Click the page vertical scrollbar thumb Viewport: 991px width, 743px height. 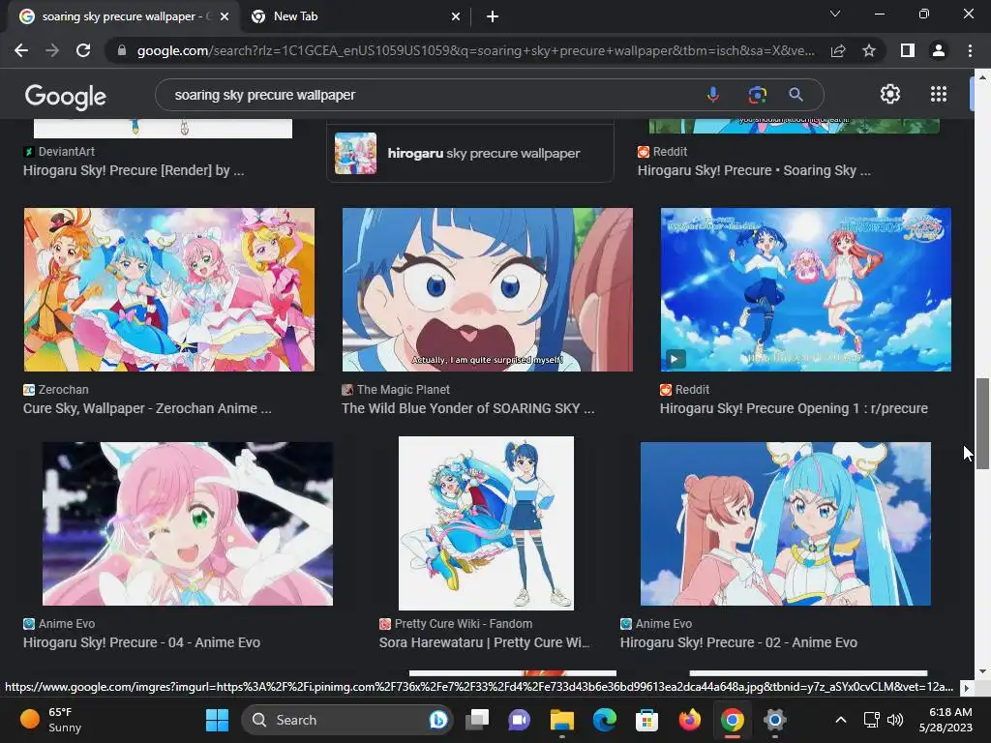click(982, 424)
